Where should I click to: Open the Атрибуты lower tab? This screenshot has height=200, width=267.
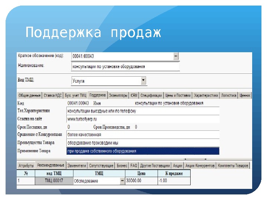(x=26, y=166)
